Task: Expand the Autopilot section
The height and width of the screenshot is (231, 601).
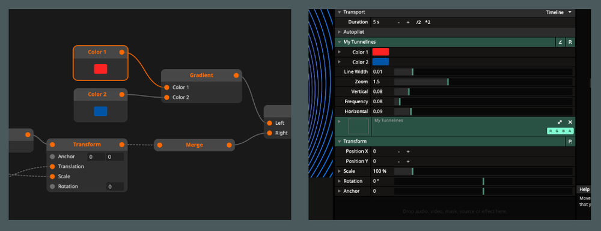Action: click(x=339, y=32)
